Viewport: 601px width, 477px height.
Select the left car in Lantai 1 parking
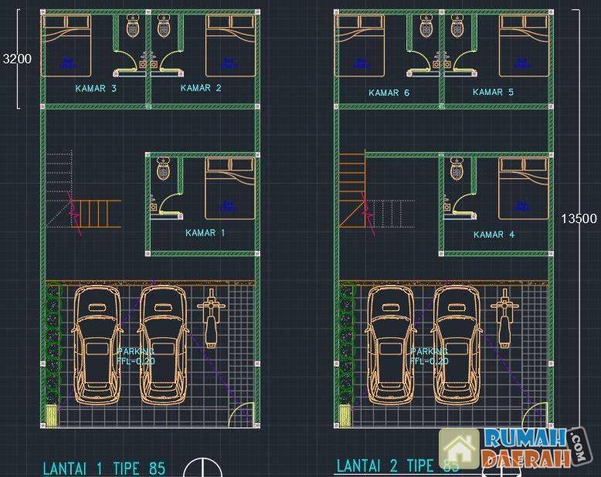[97, 344]
